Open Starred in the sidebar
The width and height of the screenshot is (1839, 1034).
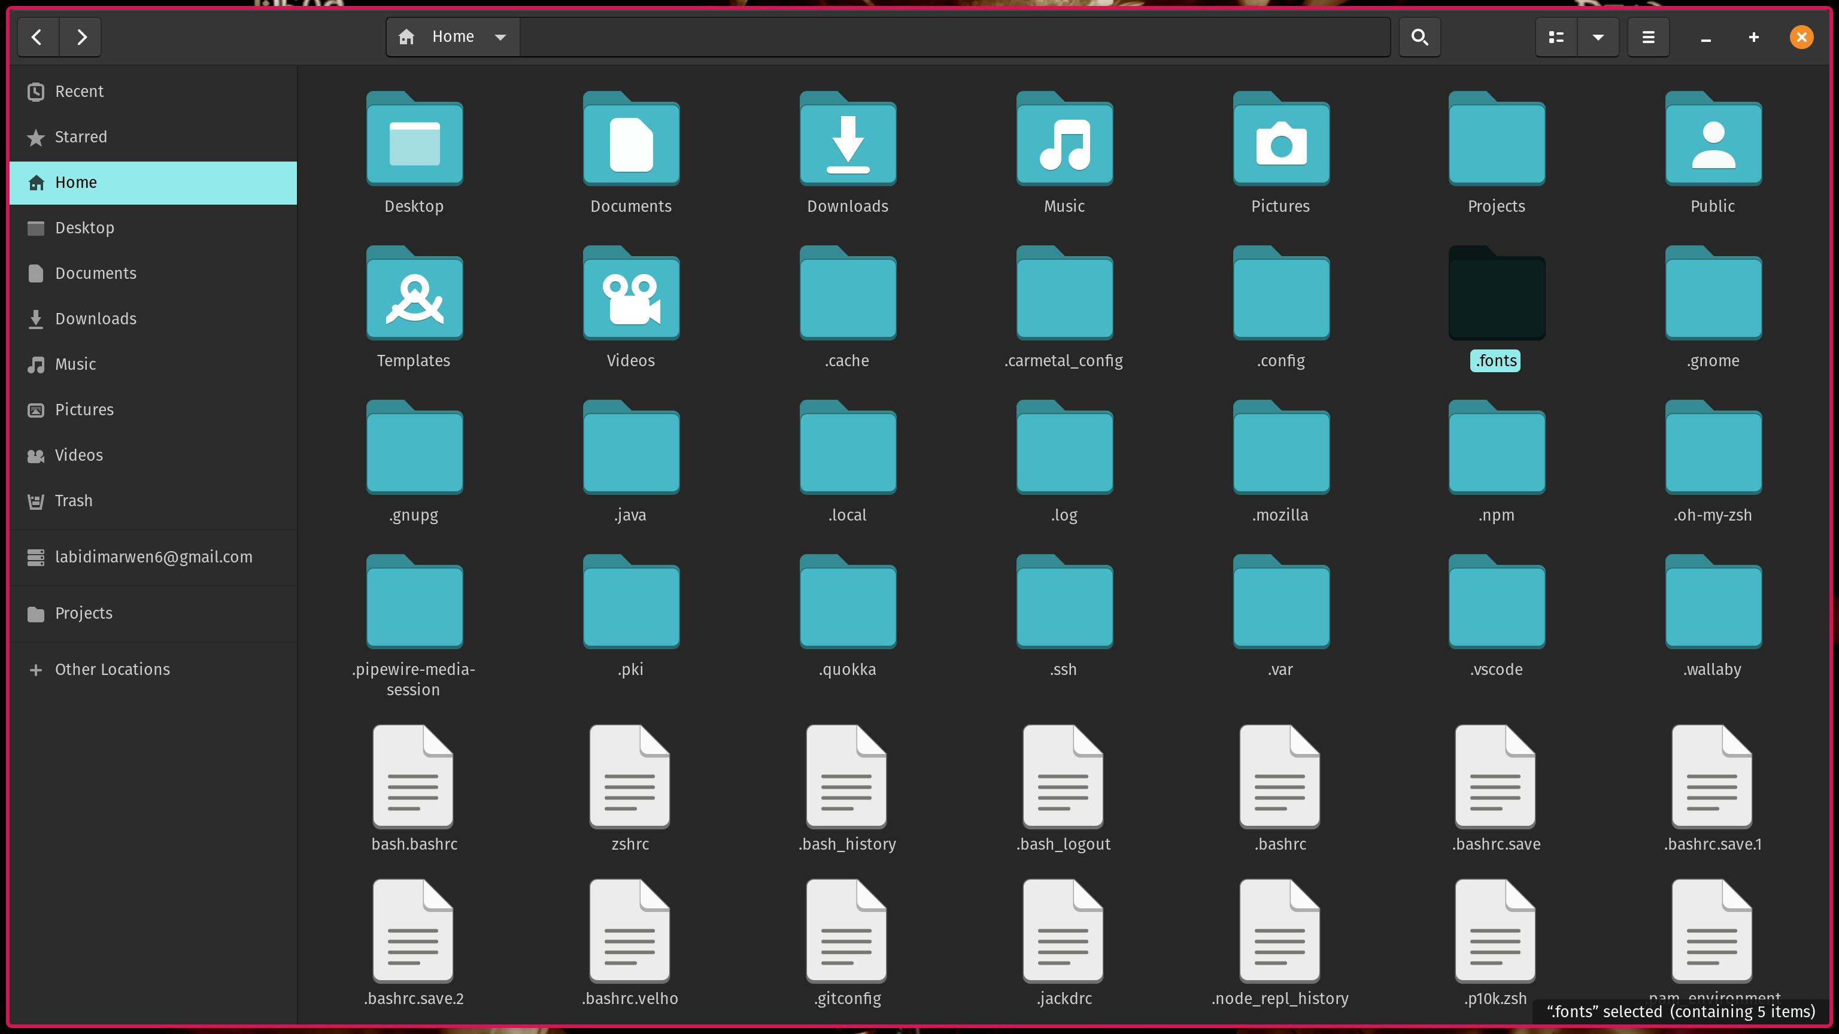[x=153, y=137]
